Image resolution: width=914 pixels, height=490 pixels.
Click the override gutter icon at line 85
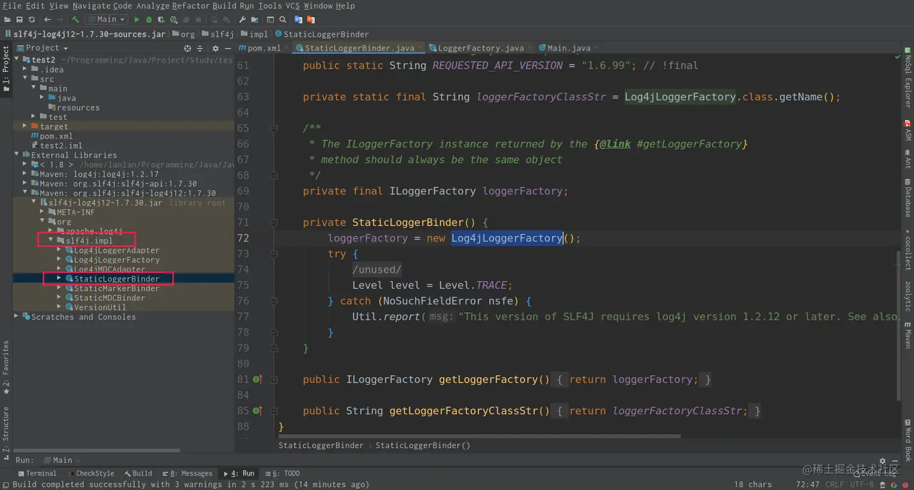coord(257,411)
